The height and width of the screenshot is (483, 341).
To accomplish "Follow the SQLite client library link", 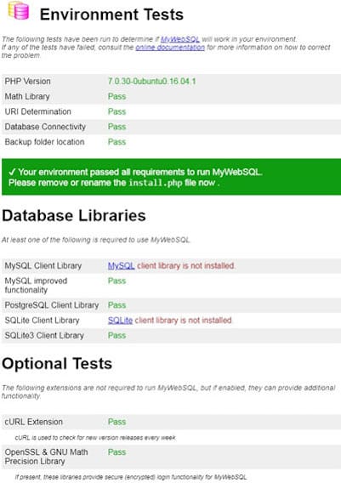I will pyautogui.click(x=120, y=321).
